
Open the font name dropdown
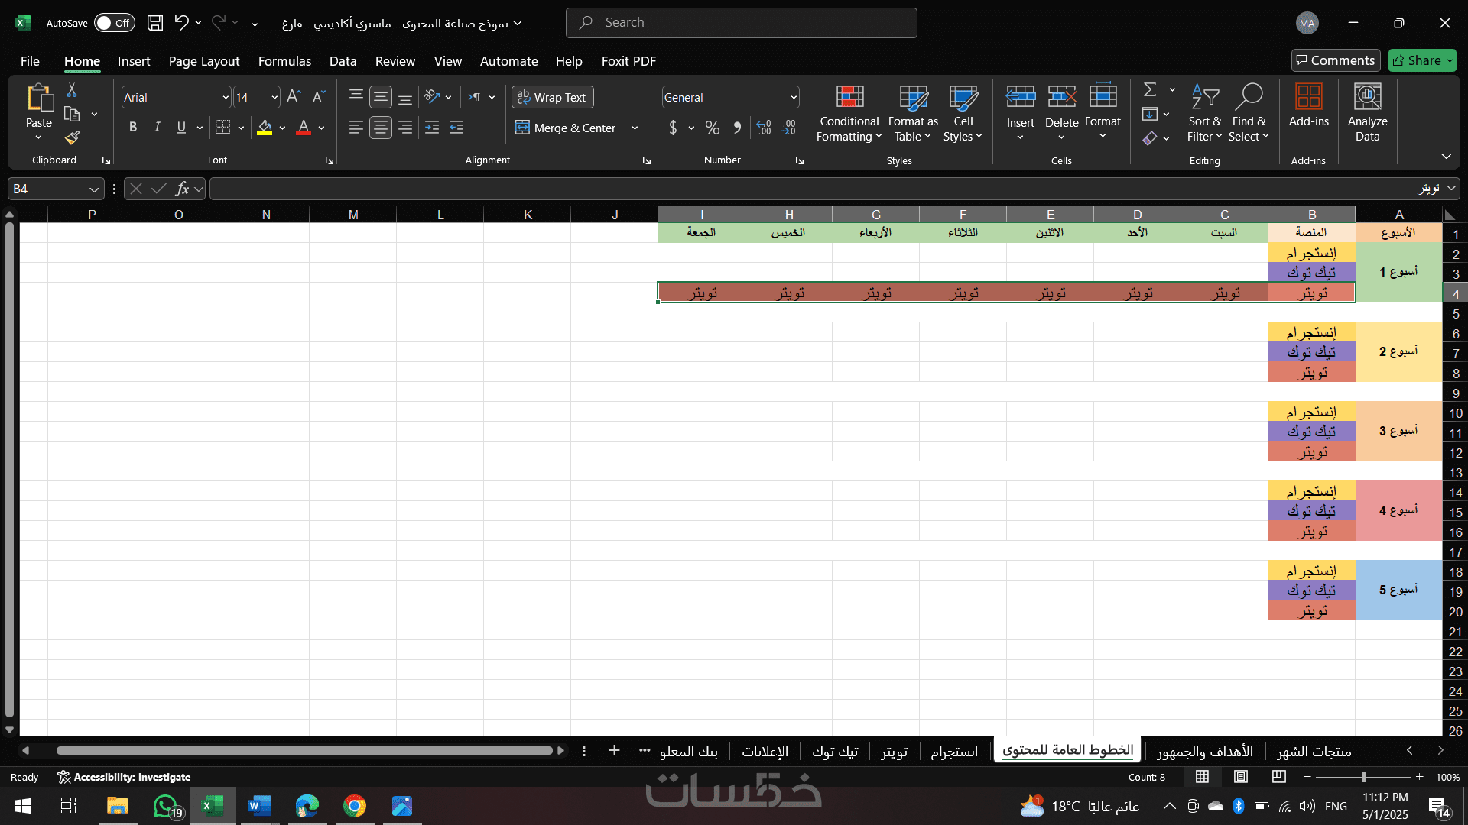click(x=226, y=98)
